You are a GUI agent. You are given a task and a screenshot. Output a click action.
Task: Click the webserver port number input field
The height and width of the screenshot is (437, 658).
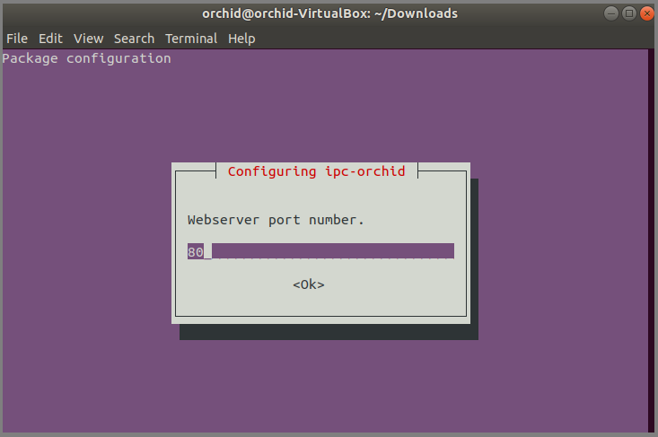click(320, 251)
